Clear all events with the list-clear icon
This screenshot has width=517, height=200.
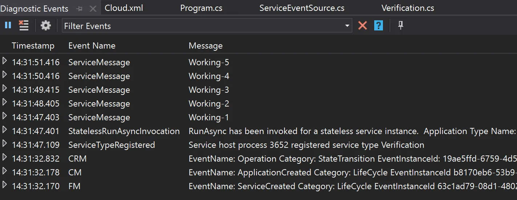coord(24,25)
